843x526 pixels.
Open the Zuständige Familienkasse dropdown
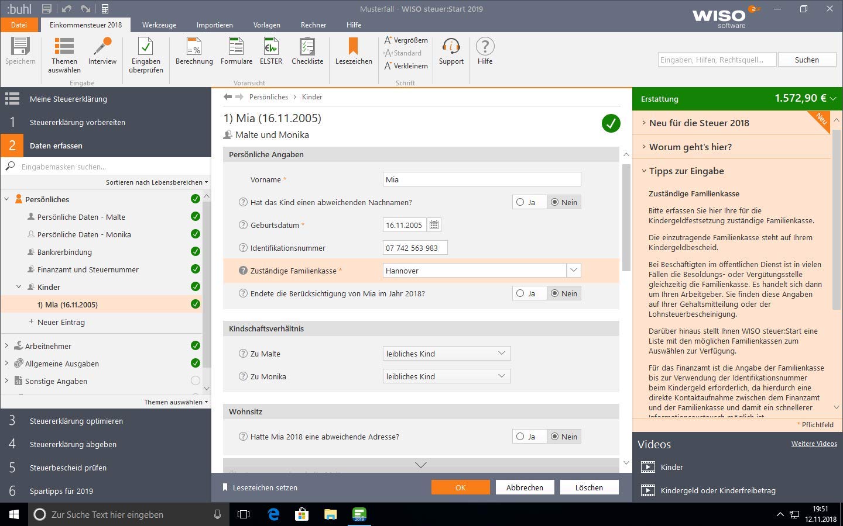573,271
